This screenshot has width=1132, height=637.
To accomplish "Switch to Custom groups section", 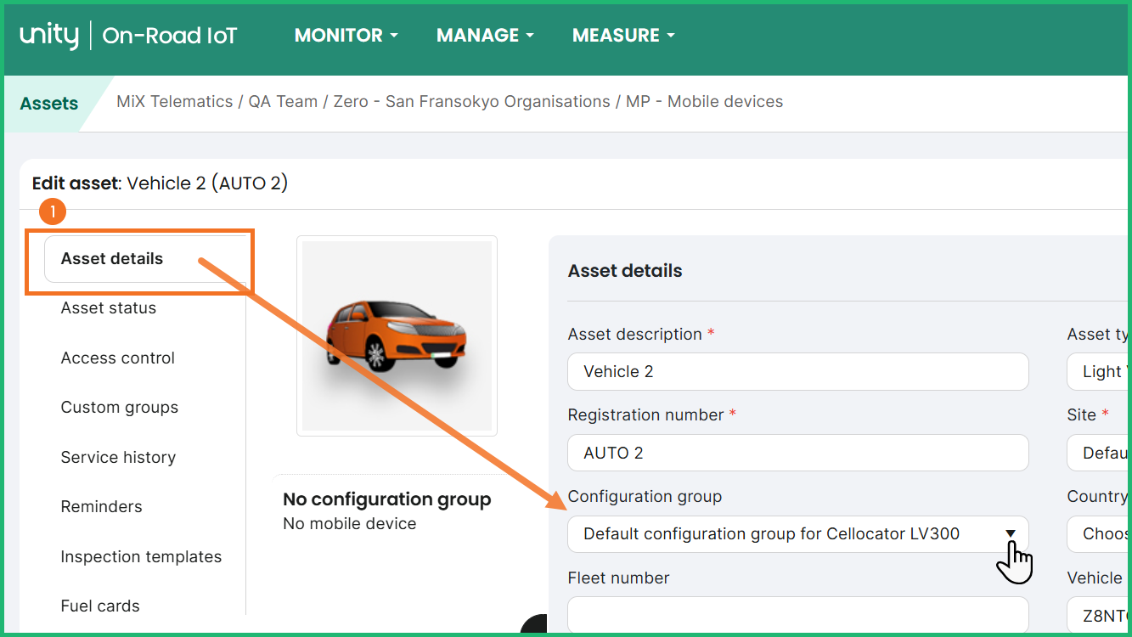I will (120, 408).
